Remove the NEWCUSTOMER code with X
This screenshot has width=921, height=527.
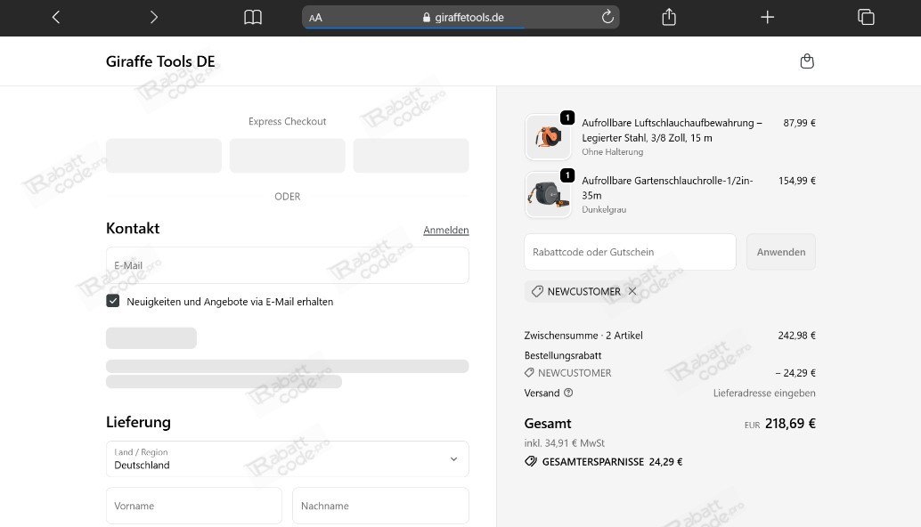pos(632,291)
